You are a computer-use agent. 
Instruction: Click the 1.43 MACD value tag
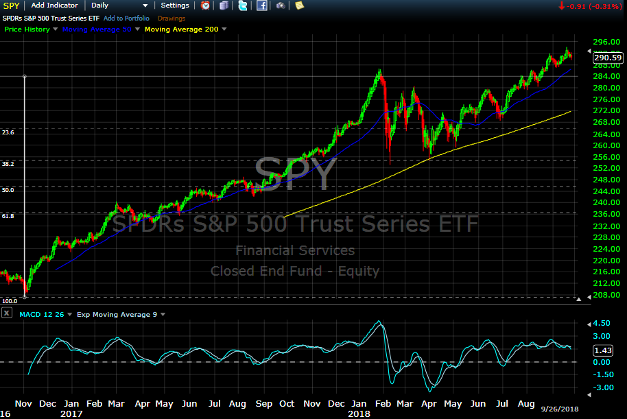pyautogui.click(x=603, y=350)
